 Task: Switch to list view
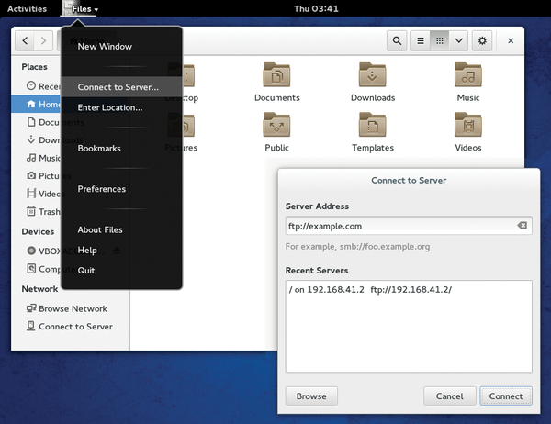tap(421, 40)
